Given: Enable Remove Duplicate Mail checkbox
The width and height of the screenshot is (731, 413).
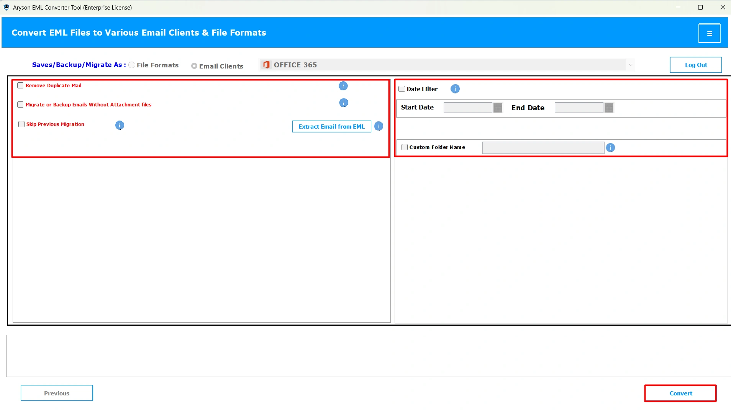Looking at the screenshot, I should [21, 85].
